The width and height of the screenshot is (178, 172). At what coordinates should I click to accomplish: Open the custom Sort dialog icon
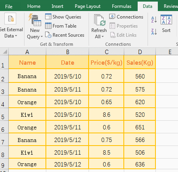tap(166, 20)
